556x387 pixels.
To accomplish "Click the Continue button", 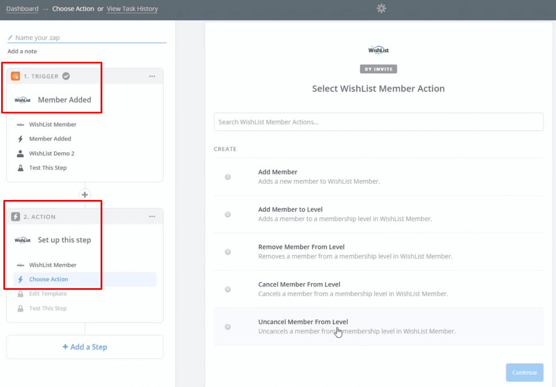I will [x=525, y=372].
